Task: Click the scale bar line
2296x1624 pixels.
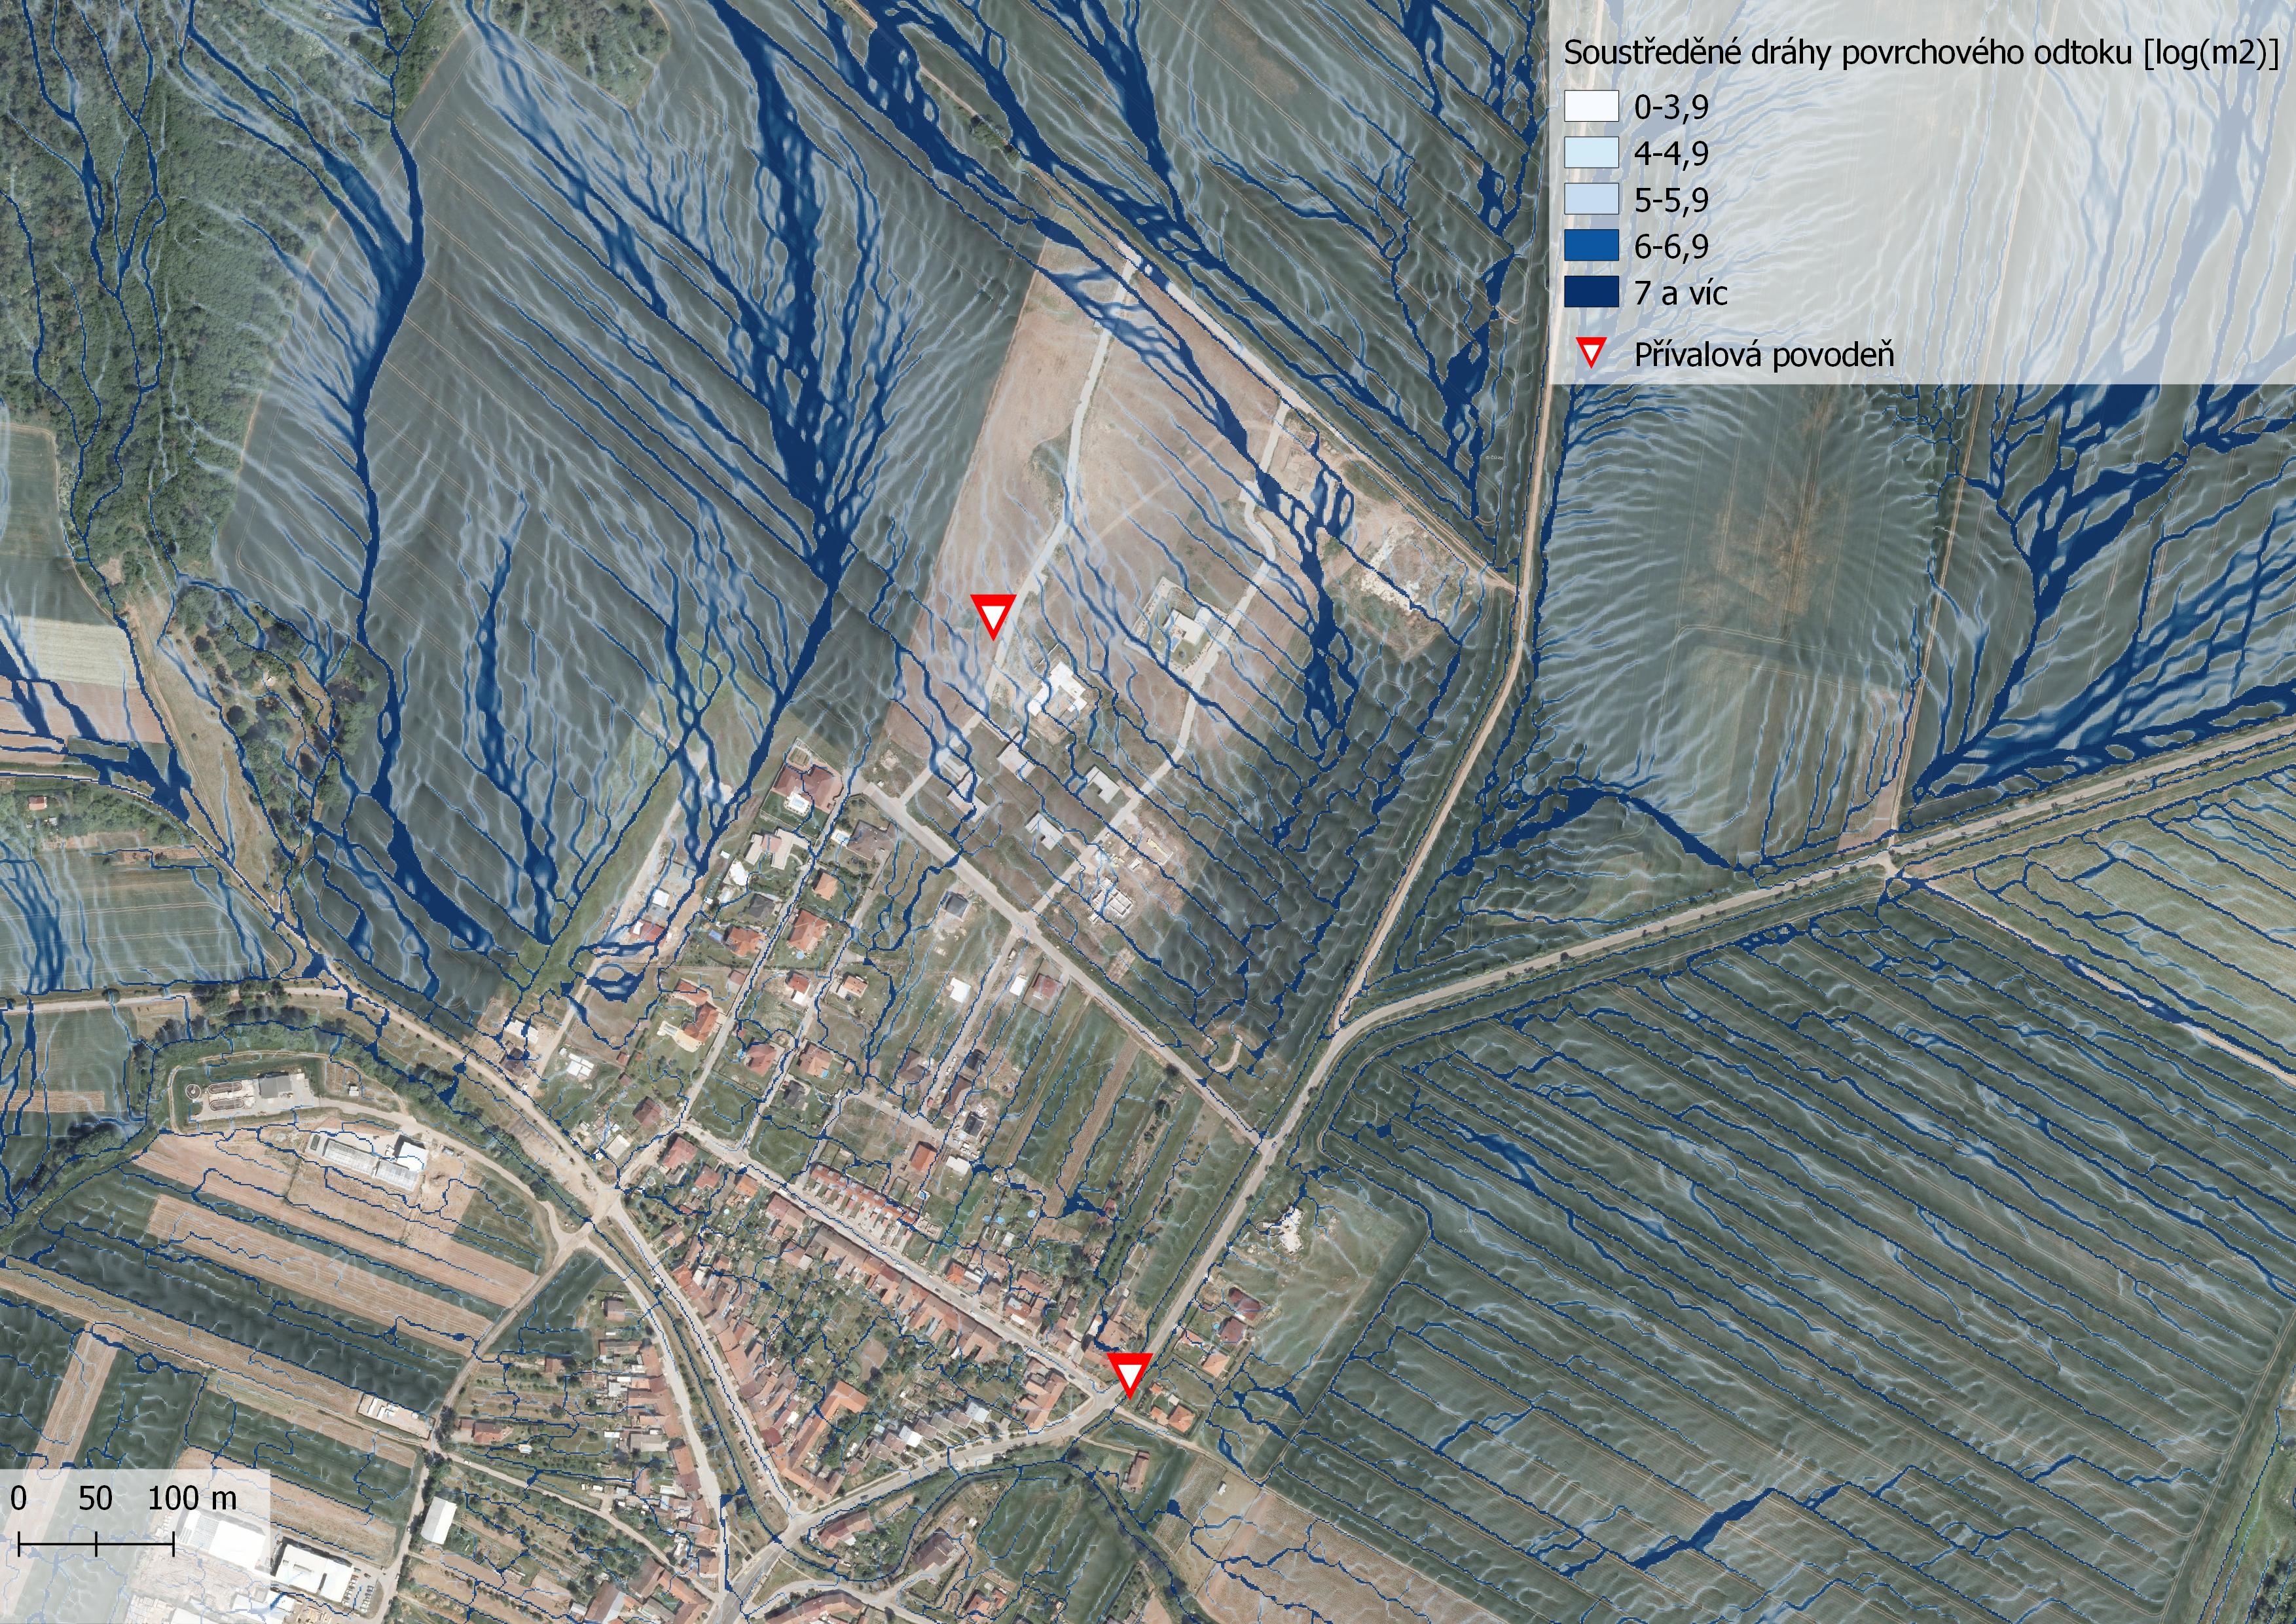Action: (97, 1544)
